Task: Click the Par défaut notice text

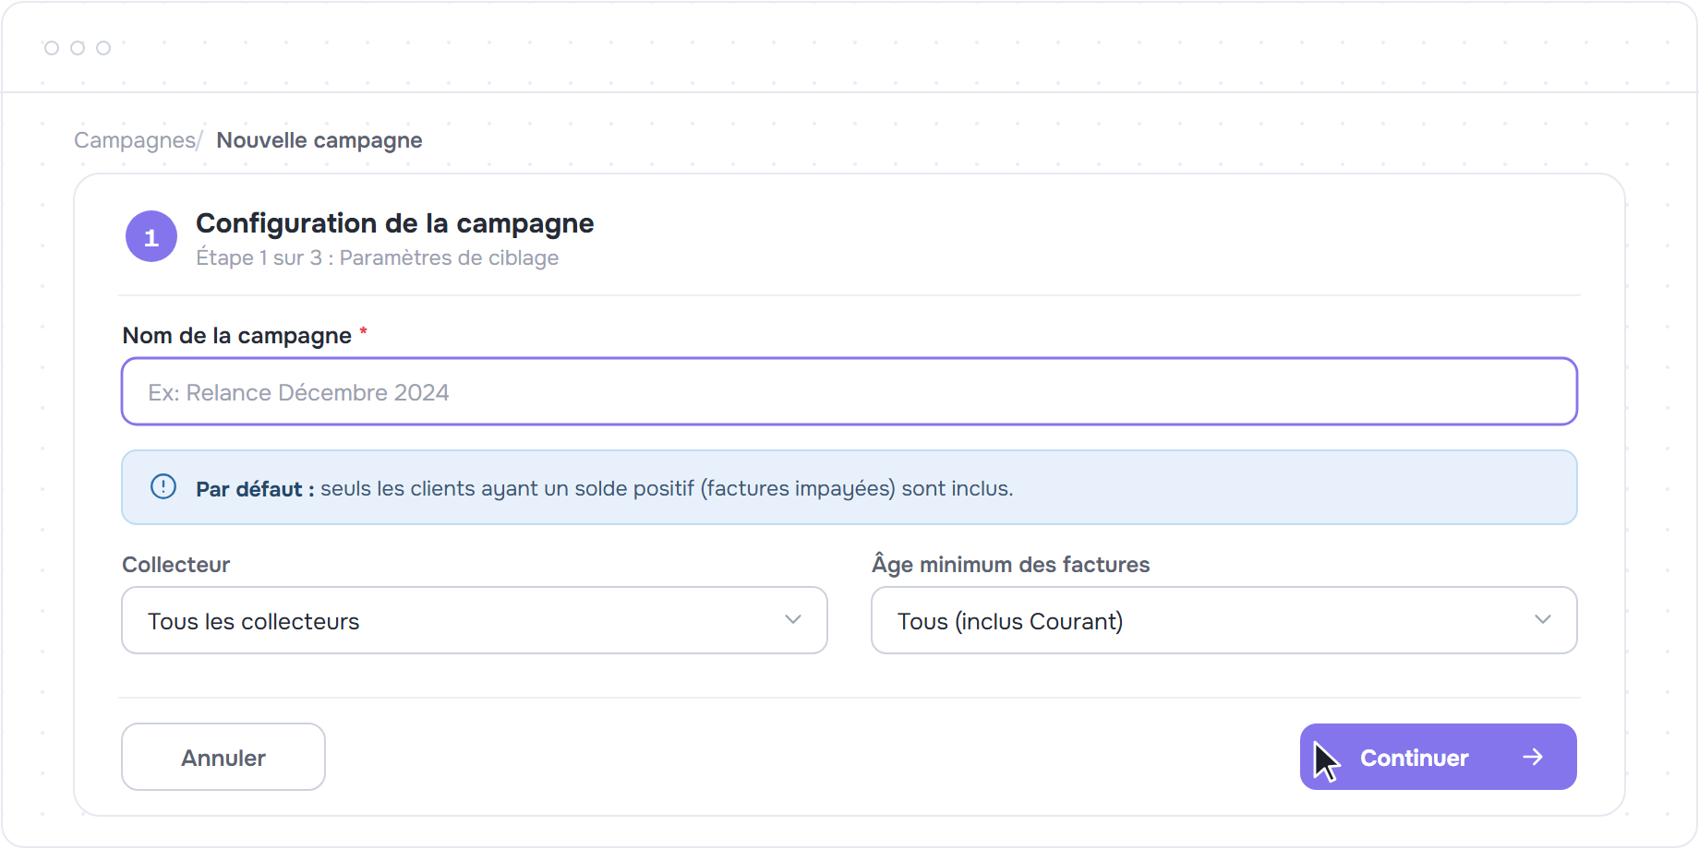Action: (x=605, y=488)
